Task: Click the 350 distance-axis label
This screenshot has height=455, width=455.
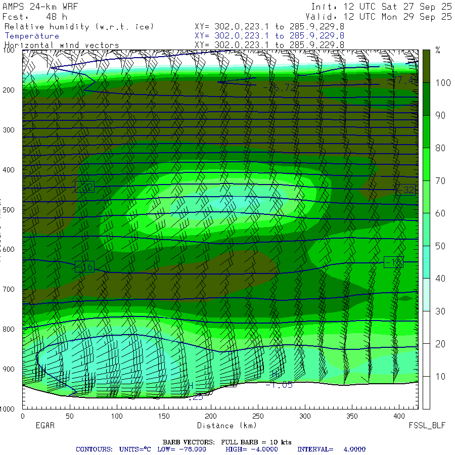Action: point(352,416)
